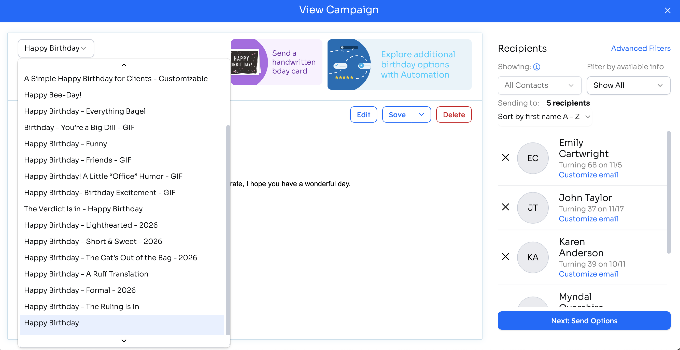Customize email for John Taylor
Image resolution: width=680 pixels, height=350 pixels.
pyautogui.click(x=588, y=219)
